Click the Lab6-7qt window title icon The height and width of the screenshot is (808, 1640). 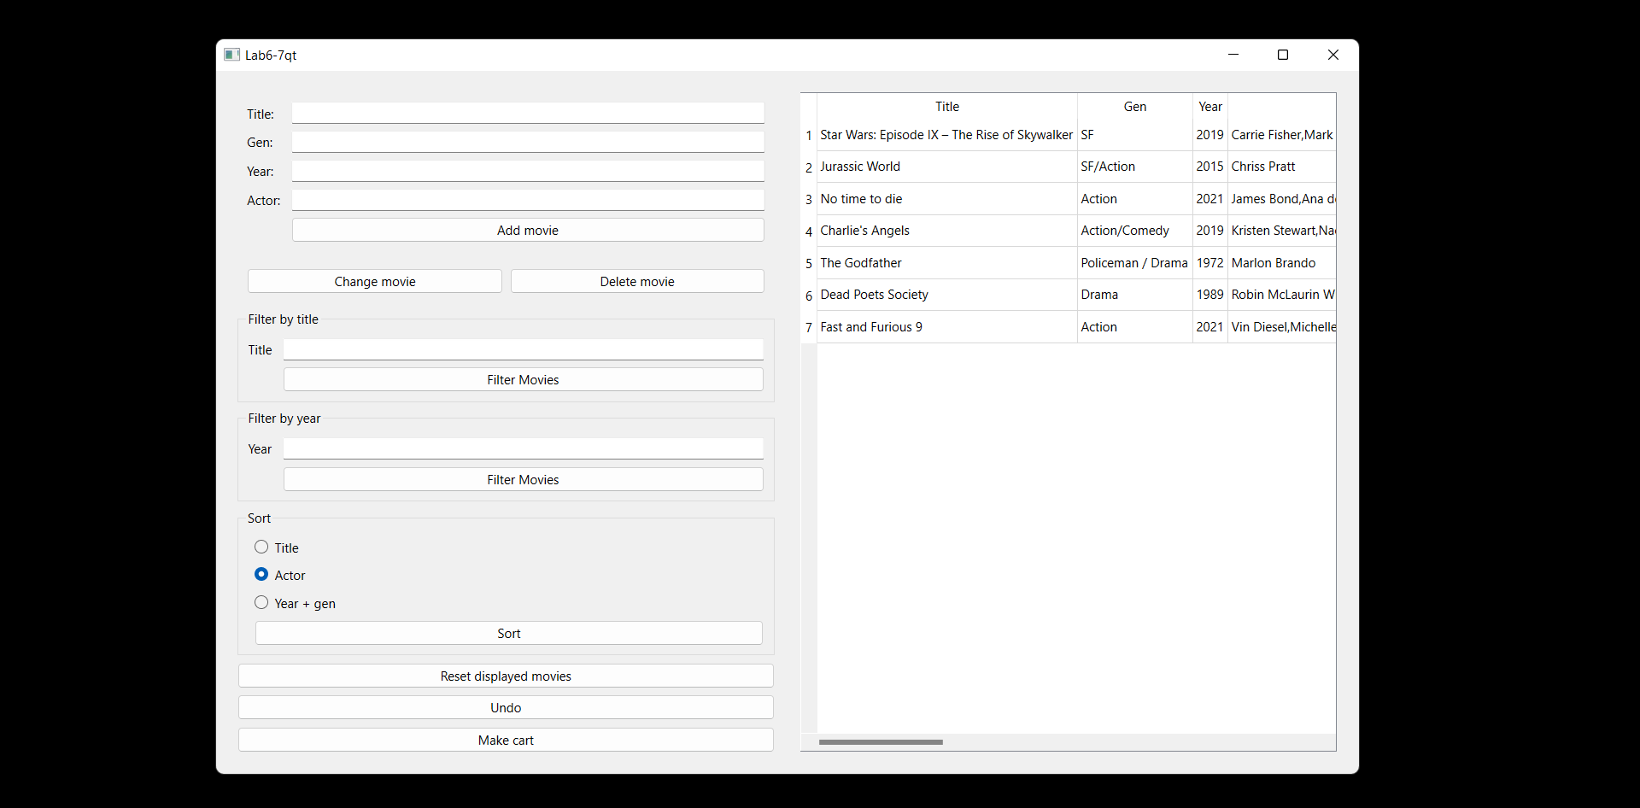[x=231, y=55]
